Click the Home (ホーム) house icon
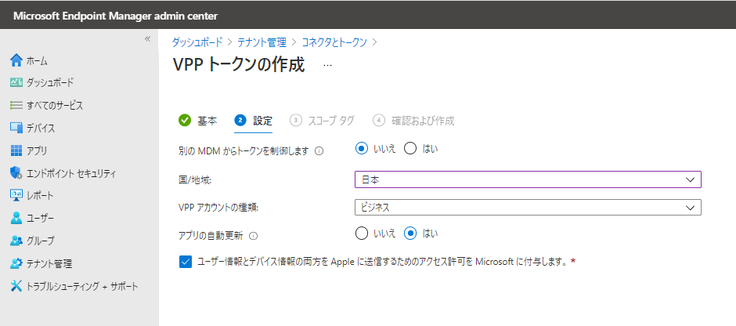The width and height of the screenshot is (736, 326). (16, 60)
